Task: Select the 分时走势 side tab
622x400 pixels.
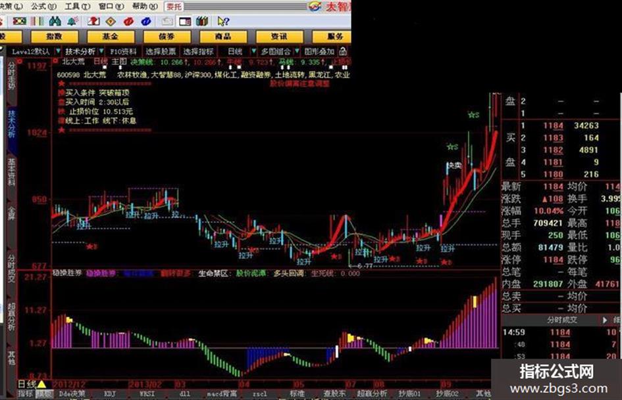Action: 11,76
